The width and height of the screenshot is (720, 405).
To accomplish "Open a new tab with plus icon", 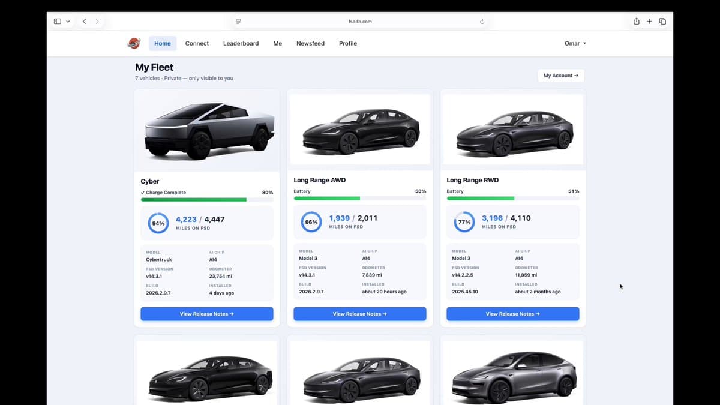I will click(x=649, y=21).
